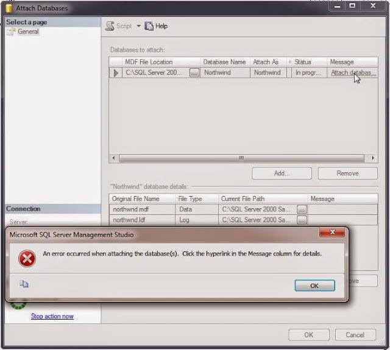
Task: Close the Management Studio error dialog
Action: (332, 233)
